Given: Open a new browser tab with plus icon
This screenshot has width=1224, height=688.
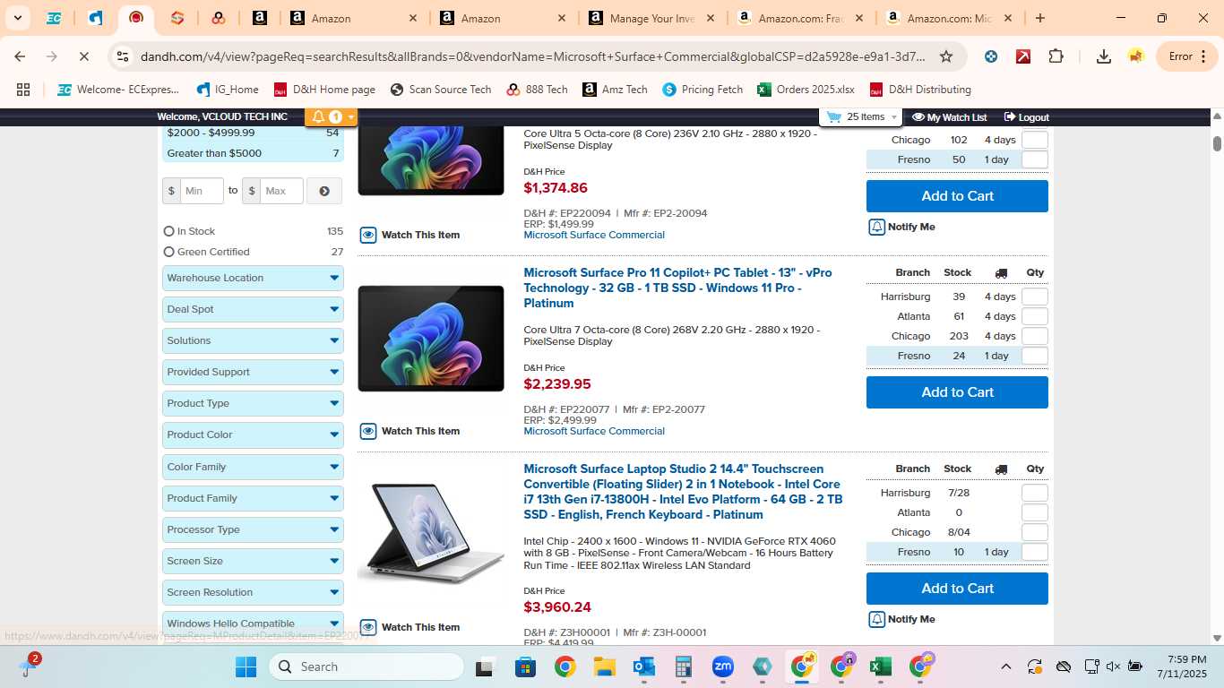Looking at the screenshot, I should (x=1040, y=18).
